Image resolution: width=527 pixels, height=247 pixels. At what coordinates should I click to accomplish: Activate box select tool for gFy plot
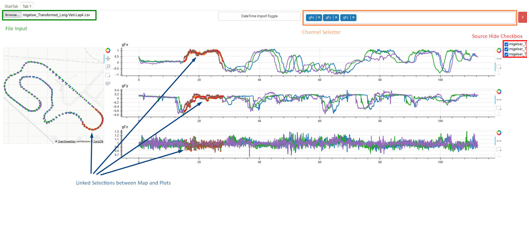click(x=499, y=108)
